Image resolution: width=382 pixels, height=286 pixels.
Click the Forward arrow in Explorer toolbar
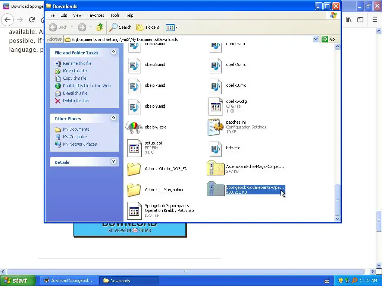[82, 27]
